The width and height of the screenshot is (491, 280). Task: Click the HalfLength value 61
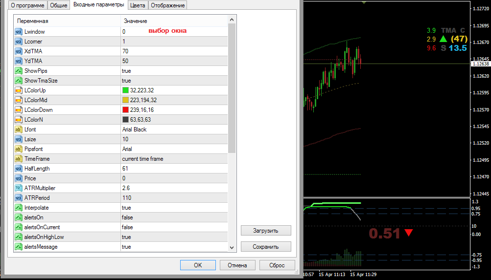coord(125,169)
